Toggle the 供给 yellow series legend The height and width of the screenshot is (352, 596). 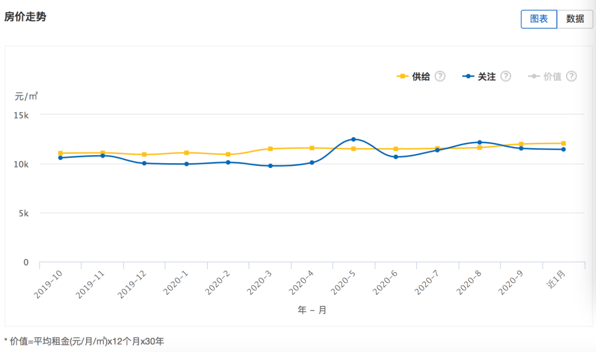pos(413,77)
